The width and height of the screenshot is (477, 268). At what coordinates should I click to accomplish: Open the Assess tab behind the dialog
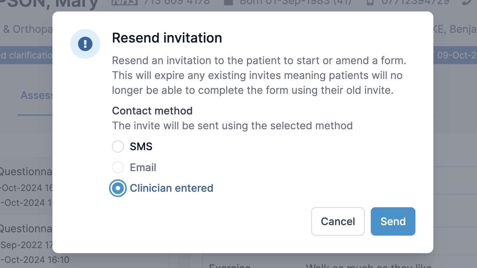pos(37,95)
